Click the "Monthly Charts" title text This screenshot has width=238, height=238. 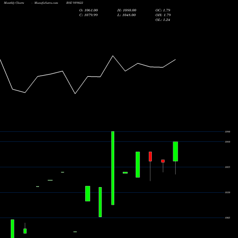coord(14,3)
